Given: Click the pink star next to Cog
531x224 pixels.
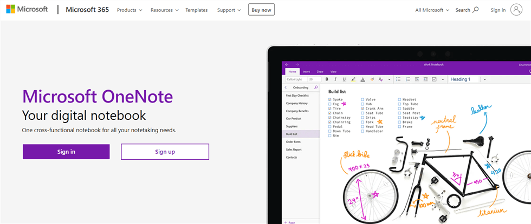Looking at the screenshot, I should click(344, 104).
